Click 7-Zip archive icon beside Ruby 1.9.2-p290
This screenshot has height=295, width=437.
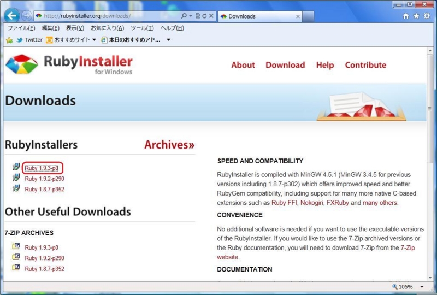16,257
